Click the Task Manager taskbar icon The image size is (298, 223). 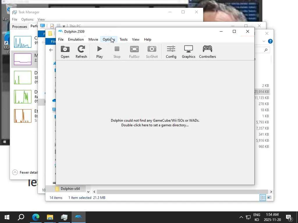(64, 217)
